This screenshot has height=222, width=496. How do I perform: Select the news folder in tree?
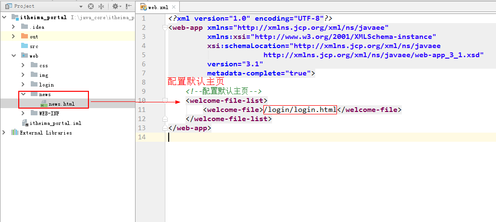(x=45, y=94)
